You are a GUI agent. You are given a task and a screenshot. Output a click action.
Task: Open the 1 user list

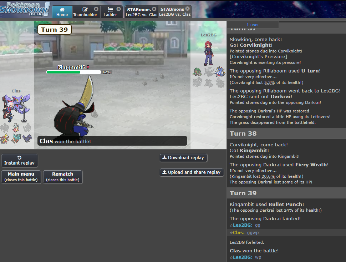(253, 25)
